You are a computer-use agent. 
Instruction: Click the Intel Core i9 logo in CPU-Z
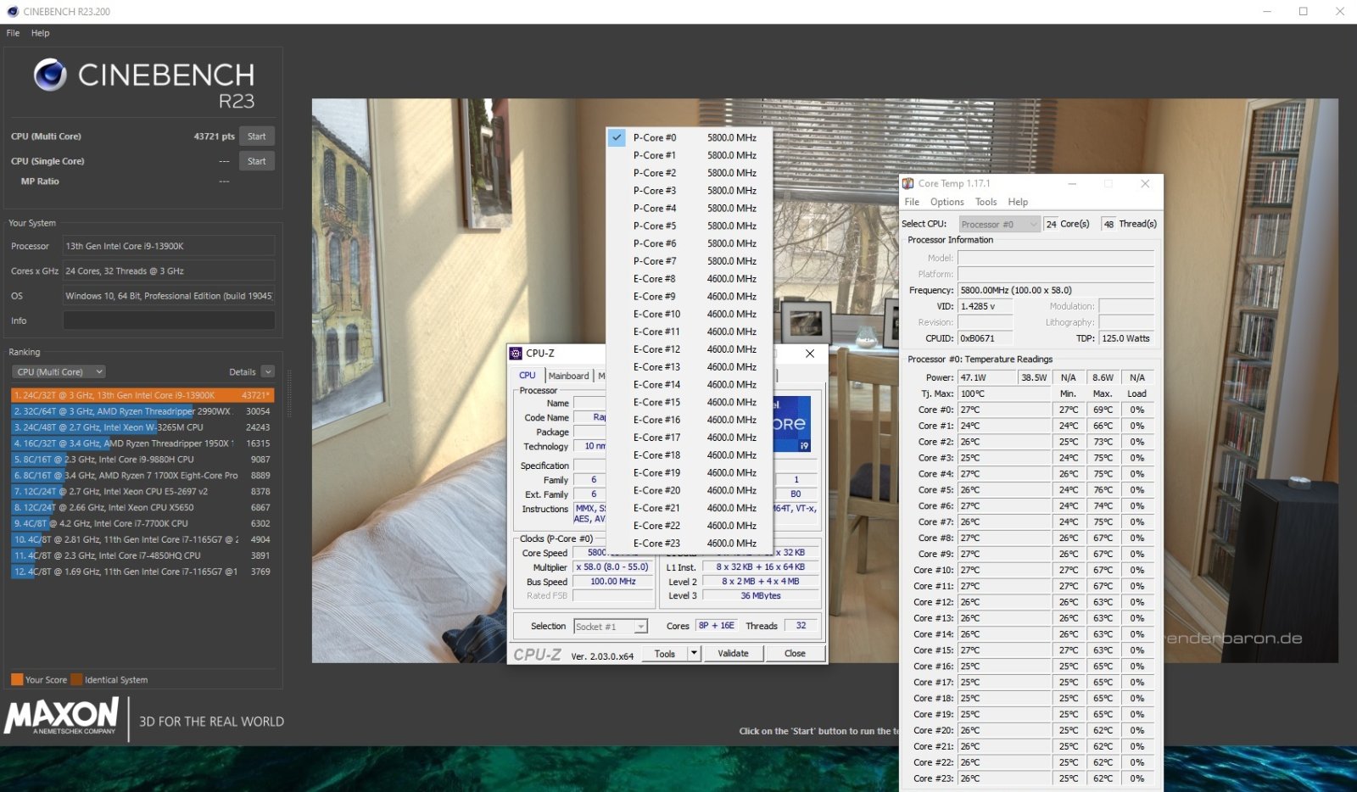click(791, 423)
